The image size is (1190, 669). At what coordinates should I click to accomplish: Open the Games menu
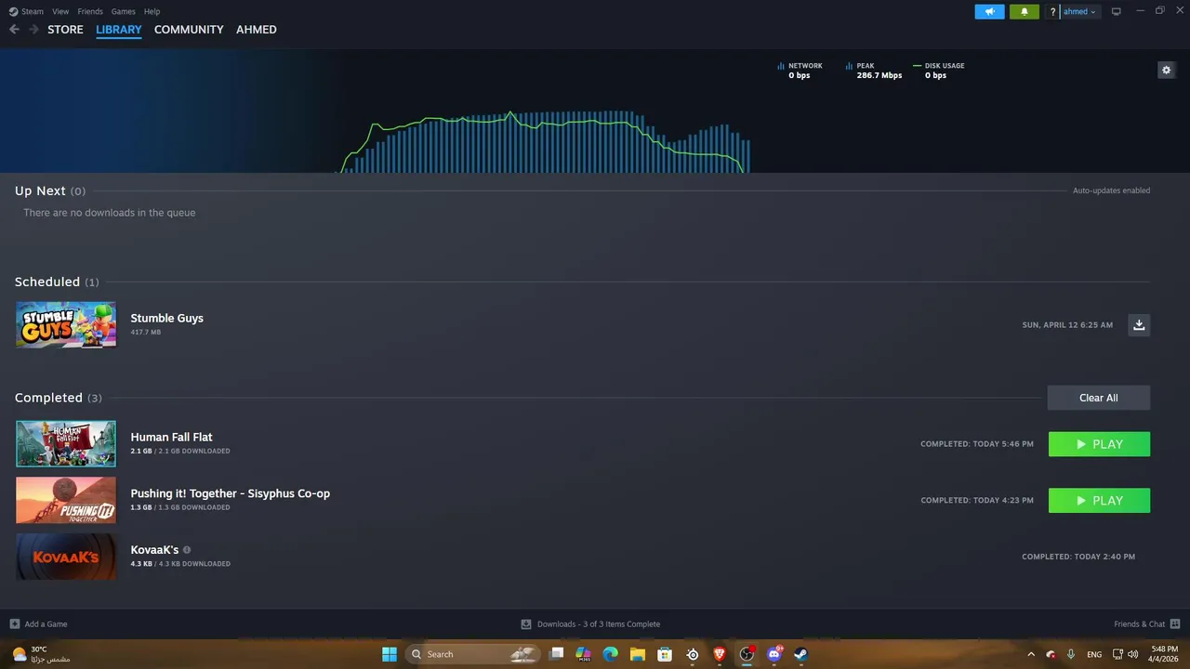(x=124, y=11)
